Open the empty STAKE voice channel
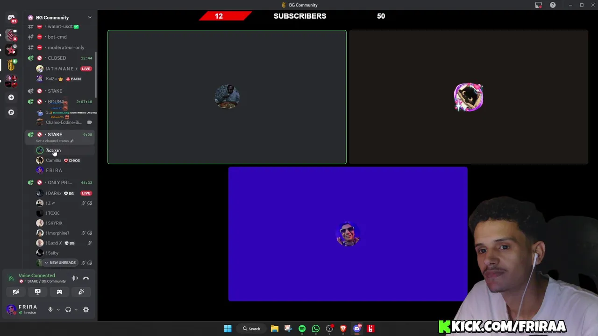The image size is (598, 336). (x=60, y=91)
